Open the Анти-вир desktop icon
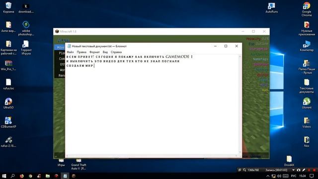The height and width of the screenshot is (179, 318). pos(8,26)
